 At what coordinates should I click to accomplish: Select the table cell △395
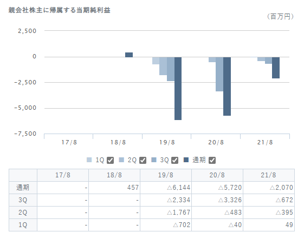coord(269,213)
